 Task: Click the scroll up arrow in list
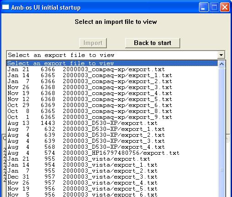[221, 64]
